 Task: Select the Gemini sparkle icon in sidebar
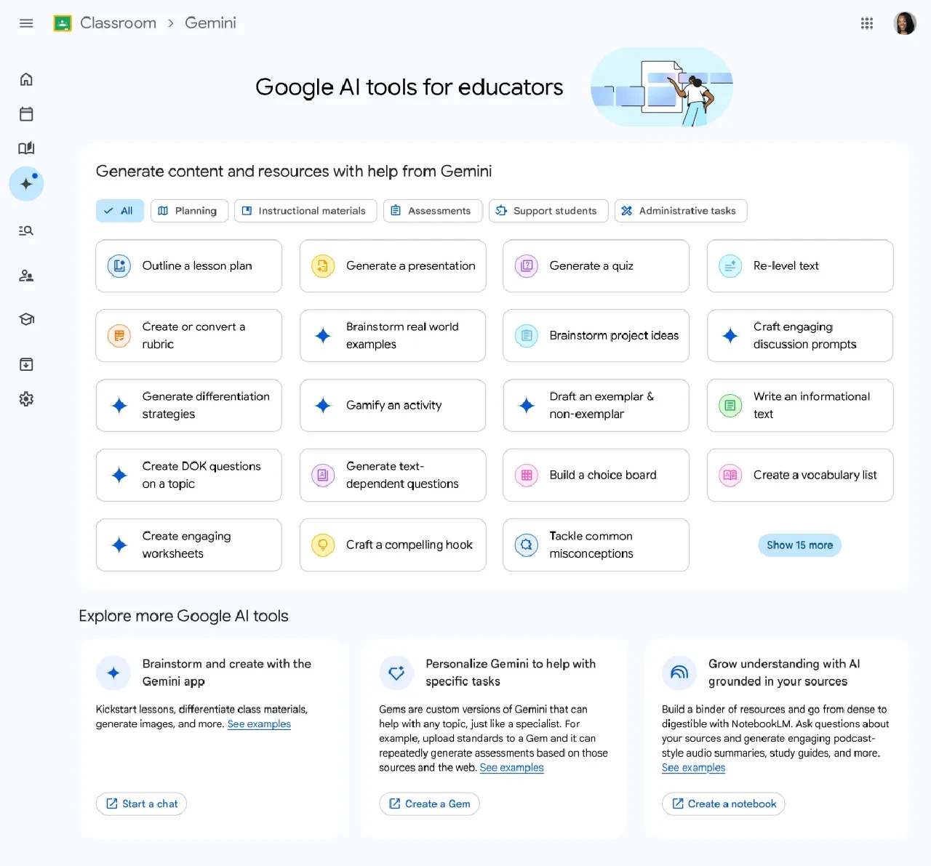(26, 183)
